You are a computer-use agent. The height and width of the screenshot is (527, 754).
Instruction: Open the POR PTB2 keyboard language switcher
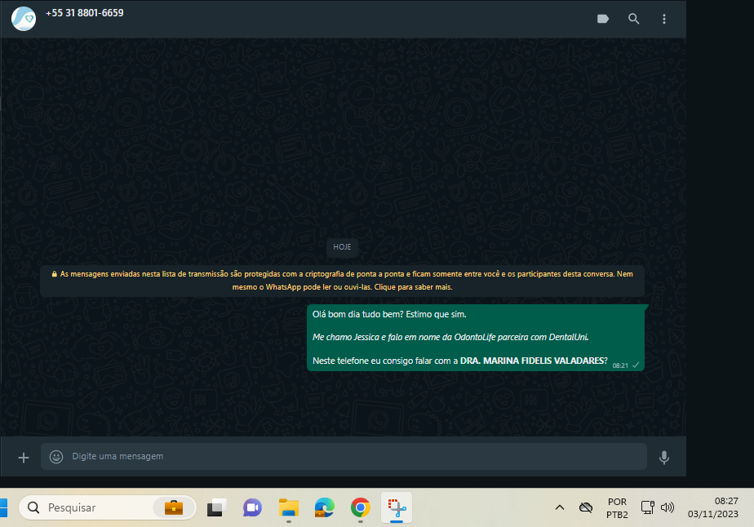(618, 507)
